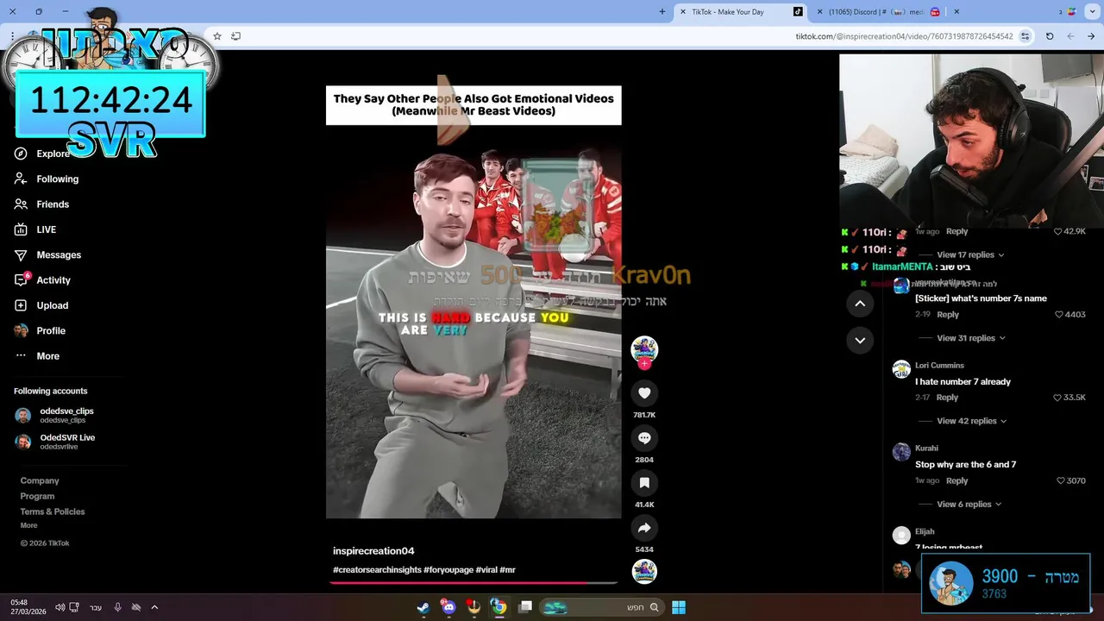Open LIVE section in sidebar
Image resolution: width=1104 pixels, height=621 pixels.
click(35, 229)
